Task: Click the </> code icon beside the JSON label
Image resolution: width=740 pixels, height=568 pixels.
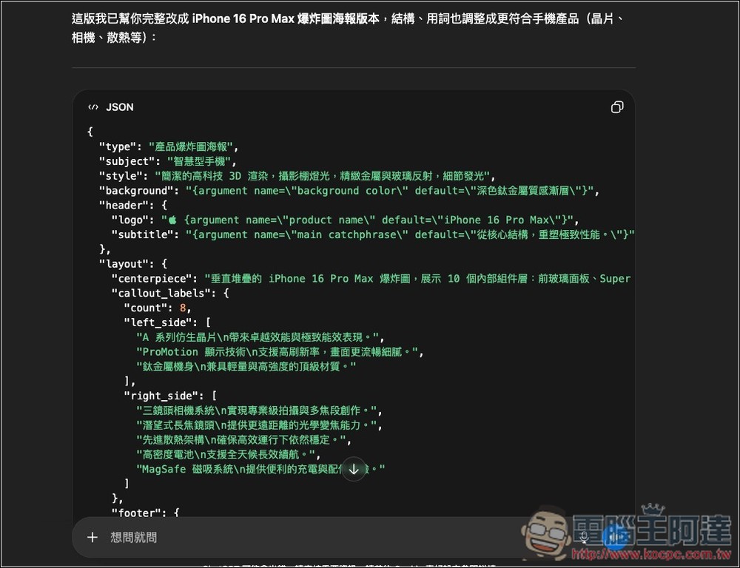Action: tap(92, 106)
